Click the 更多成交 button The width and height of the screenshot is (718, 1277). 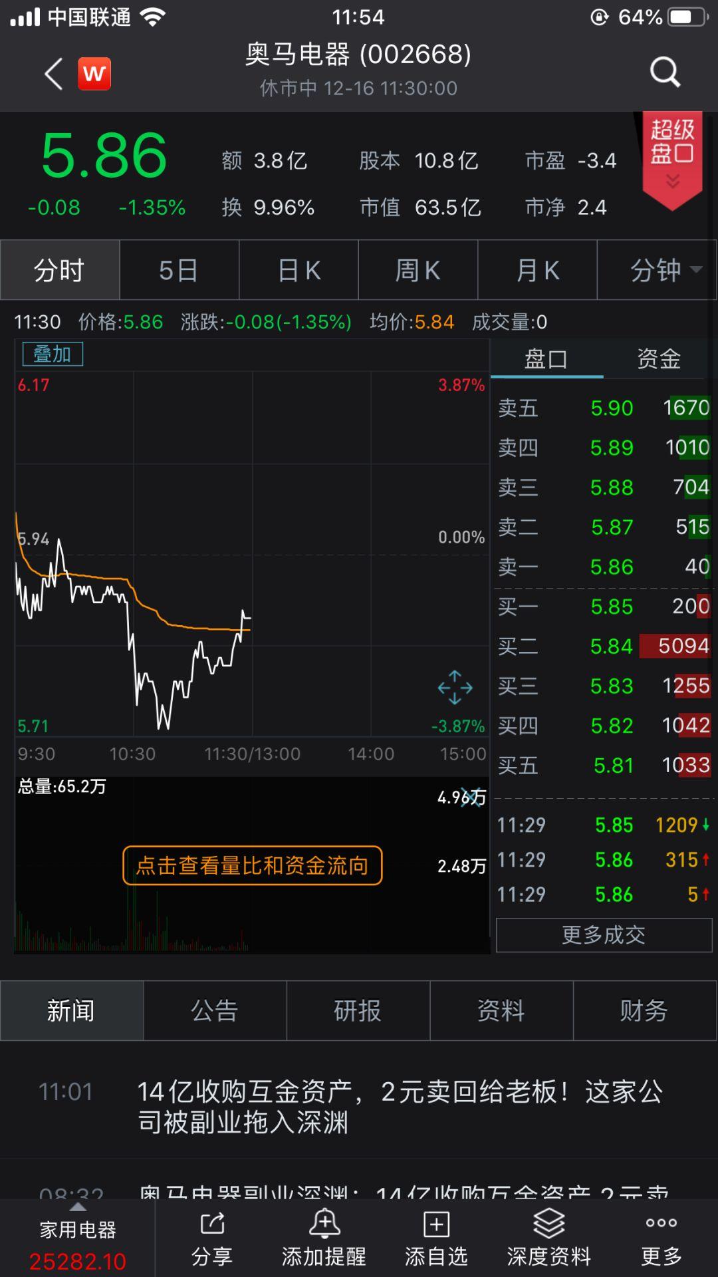(604, 935)
